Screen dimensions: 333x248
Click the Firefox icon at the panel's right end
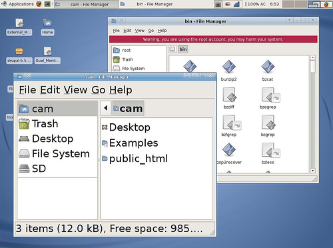click(326, 4)
